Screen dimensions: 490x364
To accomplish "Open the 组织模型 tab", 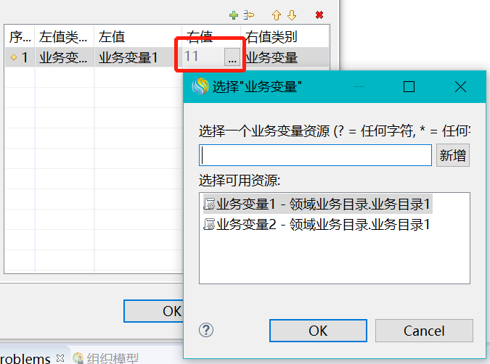I will coord(106,358).
